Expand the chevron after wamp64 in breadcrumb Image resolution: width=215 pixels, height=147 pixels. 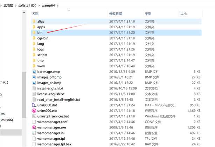coord(57,6)
